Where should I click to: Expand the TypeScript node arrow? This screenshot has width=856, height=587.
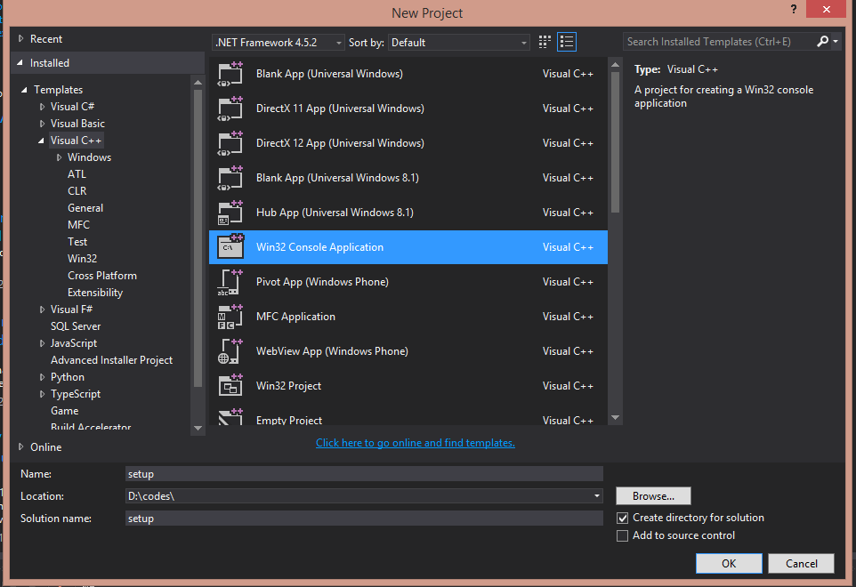pyautogui.click(x=42, y=394)
